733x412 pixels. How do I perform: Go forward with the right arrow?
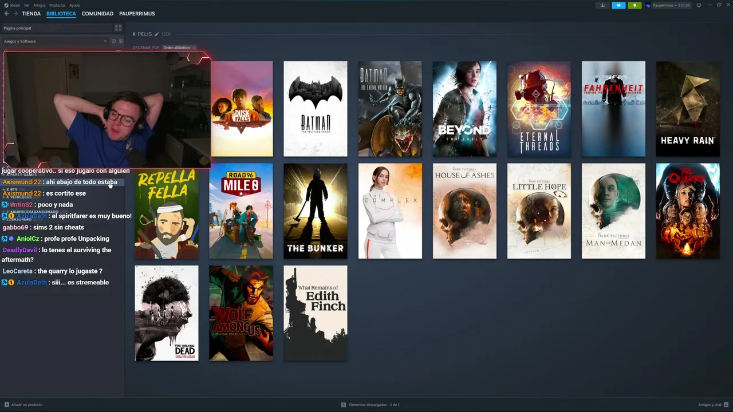click(x=15, y=14)
